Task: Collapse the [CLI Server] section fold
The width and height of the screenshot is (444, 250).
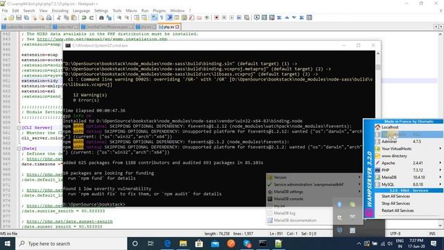Action: coord(19,128)
